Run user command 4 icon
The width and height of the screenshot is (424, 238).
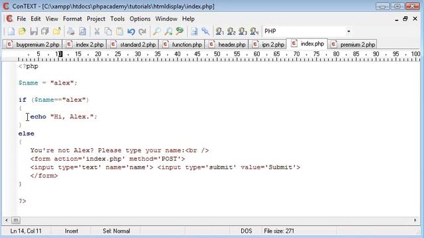[x=254, y=31]
